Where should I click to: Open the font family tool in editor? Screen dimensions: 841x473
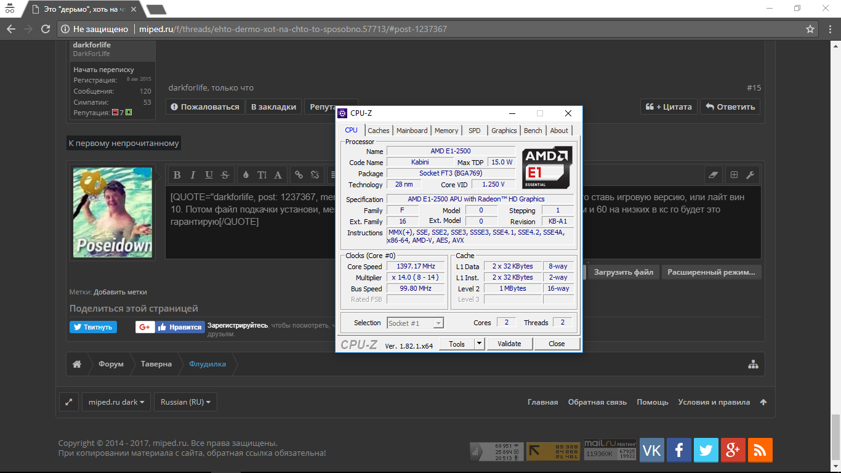click(x=278, y=175)
